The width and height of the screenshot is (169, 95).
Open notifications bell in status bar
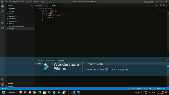167,89
